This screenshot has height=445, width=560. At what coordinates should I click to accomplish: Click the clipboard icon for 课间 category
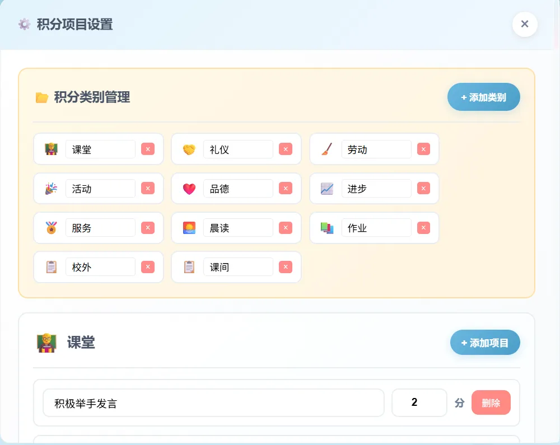(189, 267)
